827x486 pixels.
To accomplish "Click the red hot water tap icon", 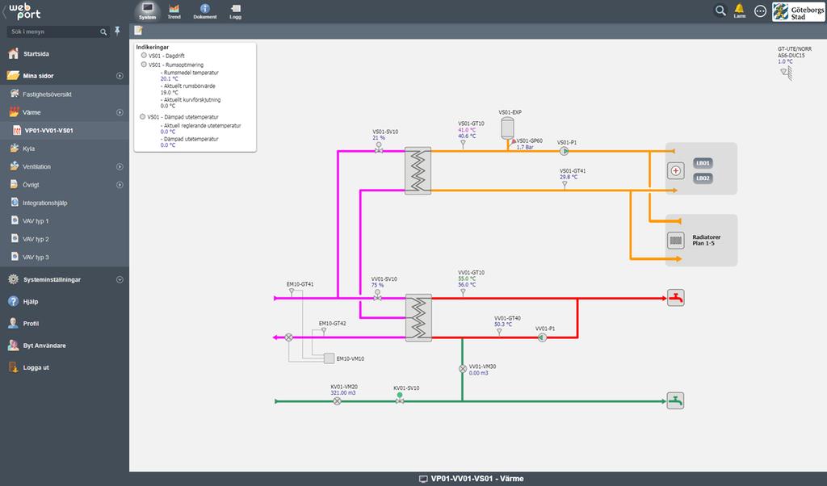I will point(676,298).
